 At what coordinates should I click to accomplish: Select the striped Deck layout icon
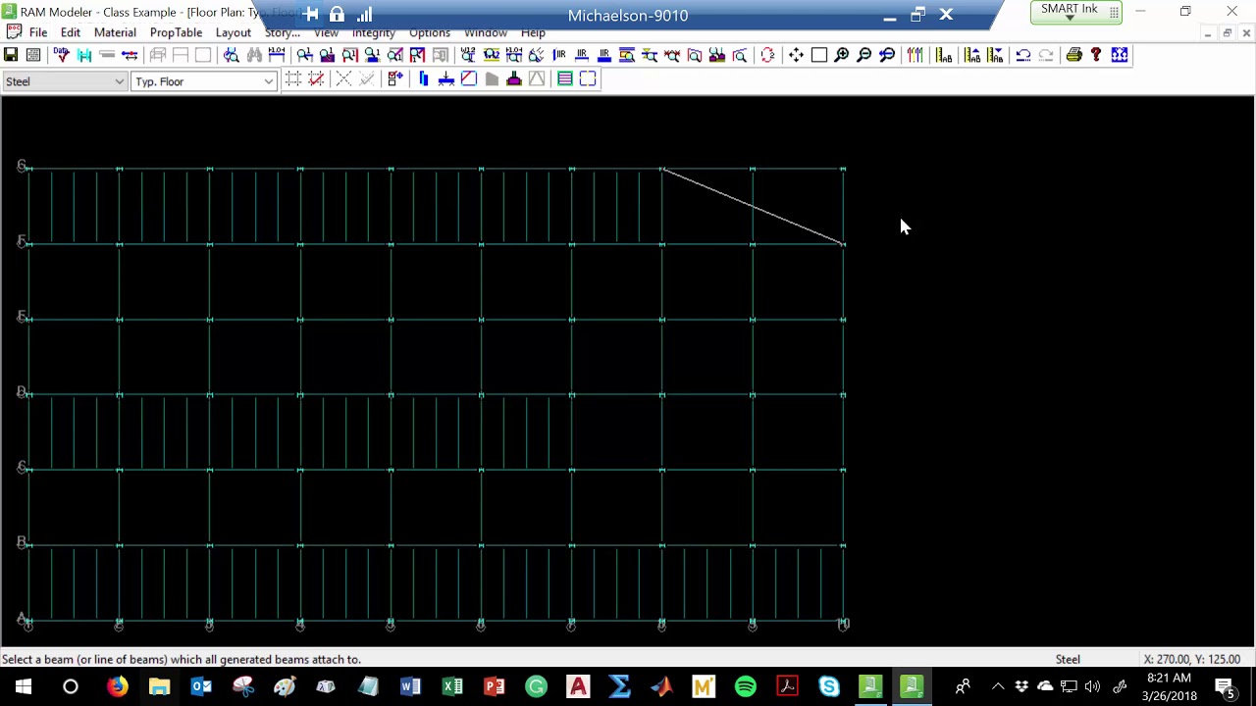[565, 79]
